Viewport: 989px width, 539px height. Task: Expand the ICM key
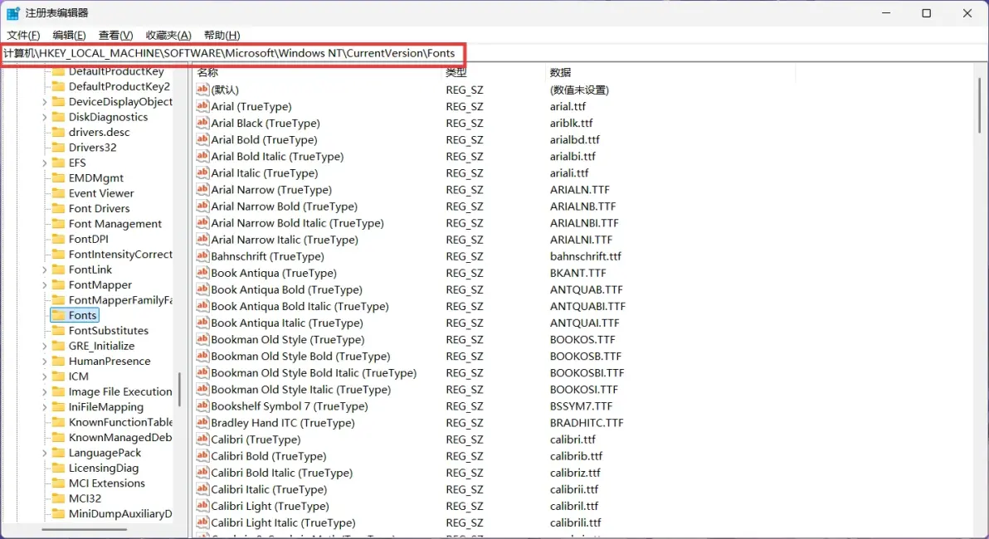44,376
